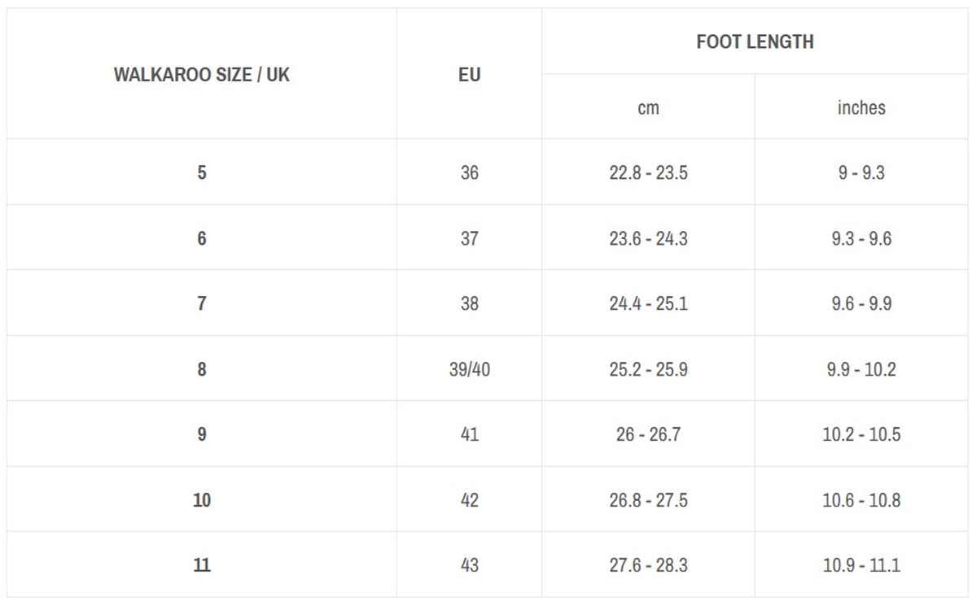
Task: Select the 26 - 26.7 cm cell
Action: coord(648,434)
